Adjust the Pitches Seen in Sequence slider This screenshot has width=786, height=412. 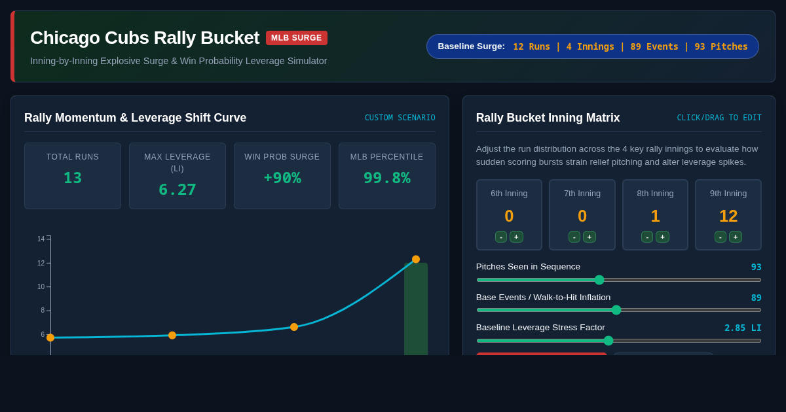619,280
